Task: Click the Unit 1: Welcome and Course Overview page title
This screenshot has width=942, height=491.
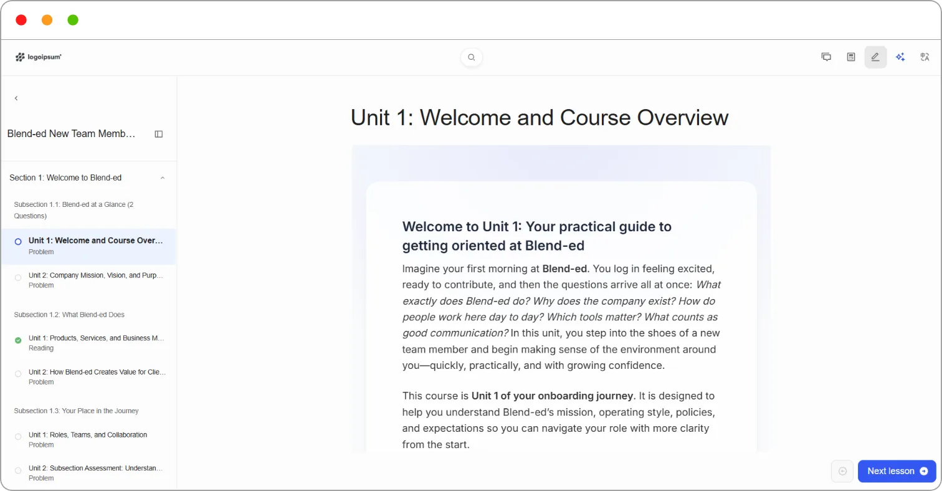Action: (x=540, y=117)
